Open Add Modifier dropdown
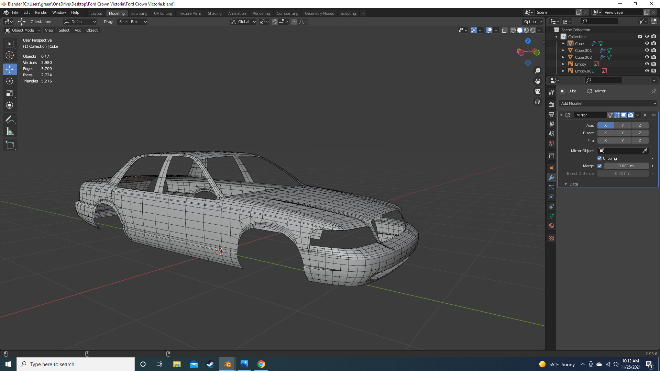660x371 pixels. [608, 103]
